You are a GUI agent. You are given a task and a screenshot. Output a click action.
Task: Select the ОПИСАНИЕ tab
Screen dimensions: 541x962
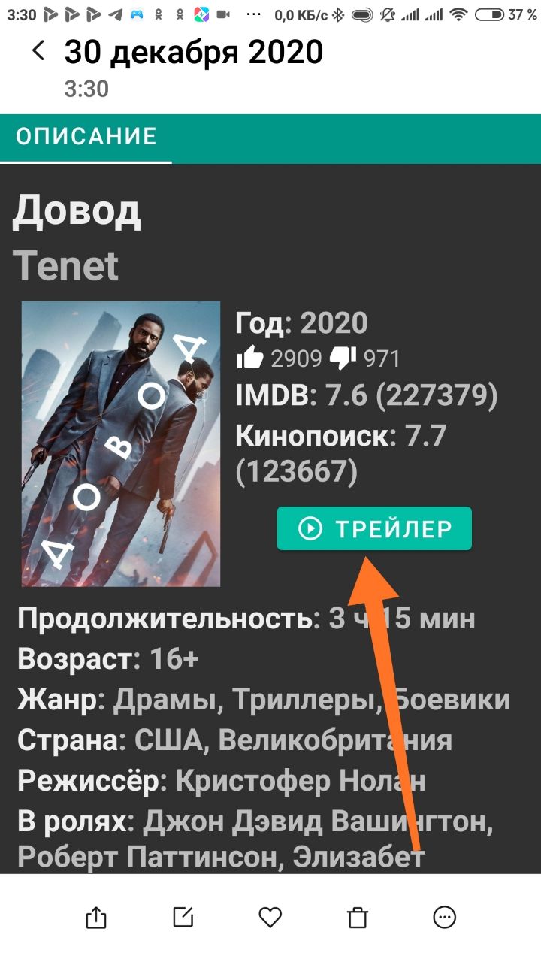pyautogui.click(x=86, y=136)
